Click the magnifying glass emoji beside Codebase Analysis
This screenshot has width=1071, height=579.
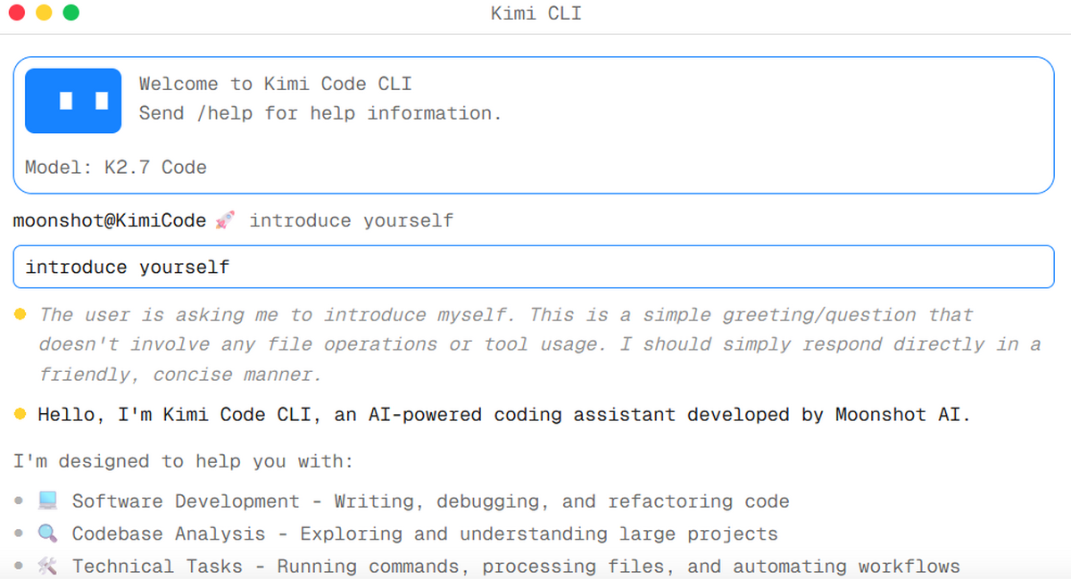point(48,534)
